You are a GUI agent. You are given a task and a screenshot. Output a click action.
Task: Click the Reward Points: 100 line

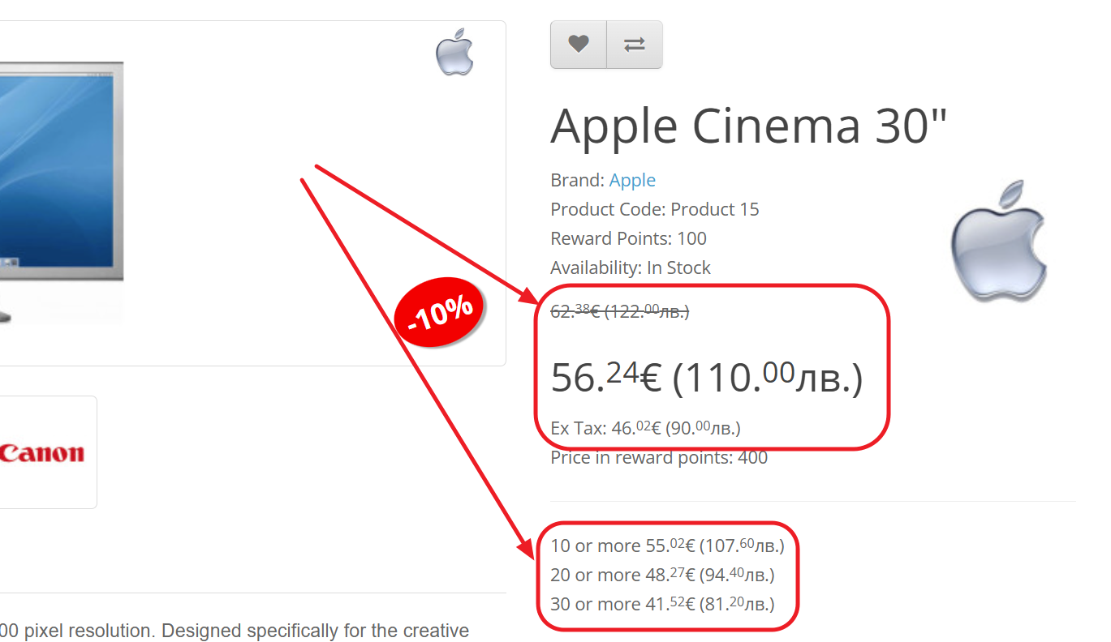[628, 238]
